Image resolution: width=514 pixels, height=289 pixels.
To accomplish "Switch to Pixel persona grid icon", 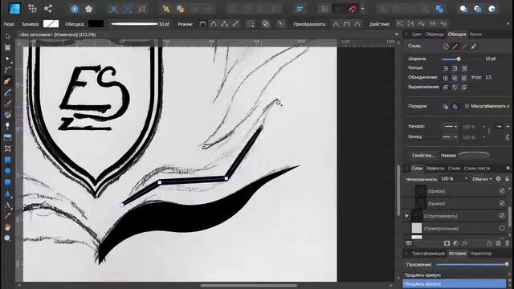I will (x=32, y=9).
